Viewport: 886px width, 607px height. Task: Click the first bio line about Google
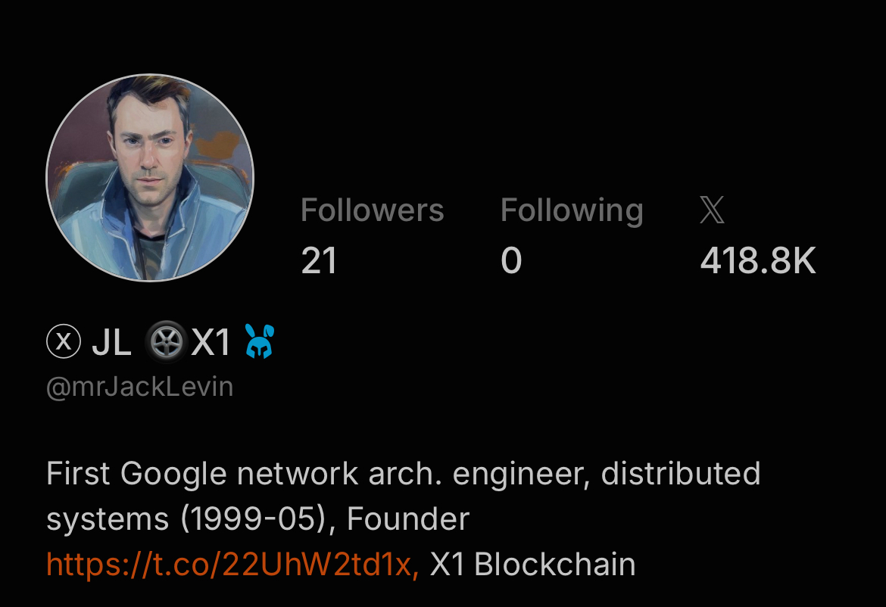pyautogui.click(x=404, y=475)
